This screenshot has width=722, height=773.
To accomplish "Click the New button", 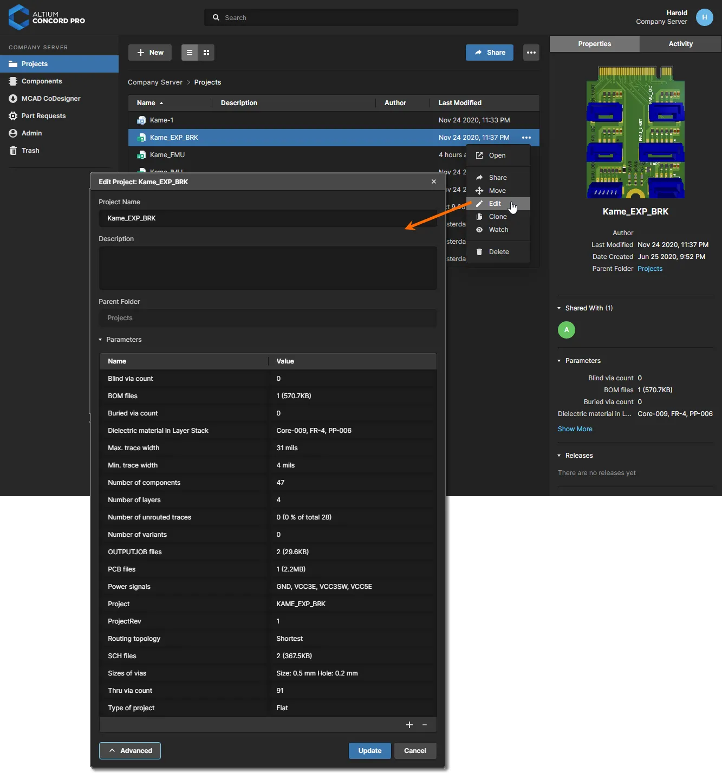I will (x=150, y=53).
